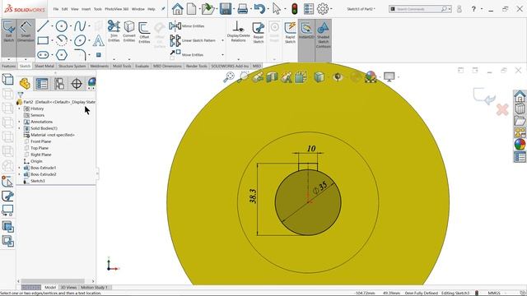The height and width of the screenshot is (296, 527).
Task: Click Mirror Entities tool
Action: (187, 25)
